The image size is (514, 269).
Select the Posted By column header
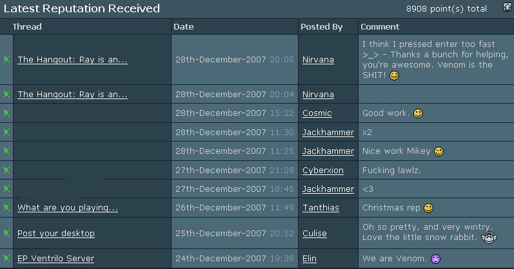point(322,27)
